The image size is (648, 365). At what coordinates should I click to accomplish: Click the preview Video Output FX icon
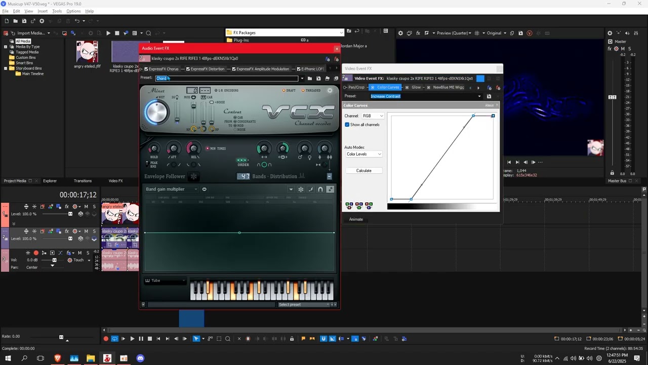coord(418,33)
